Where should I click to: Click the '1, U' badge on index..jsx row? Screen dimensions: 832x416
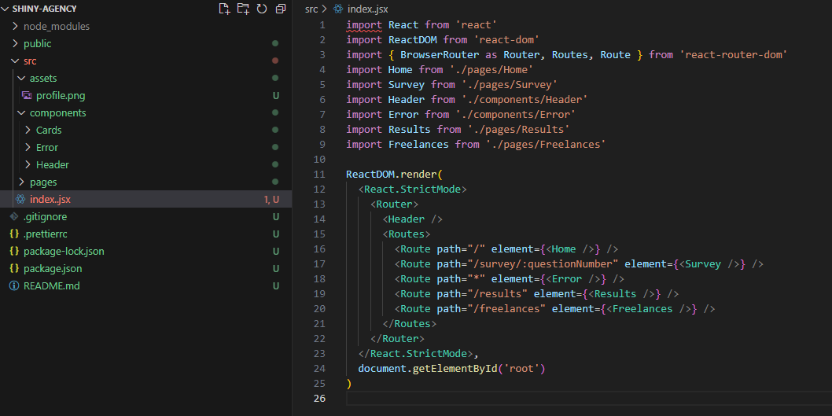click(x=271, y=200)
